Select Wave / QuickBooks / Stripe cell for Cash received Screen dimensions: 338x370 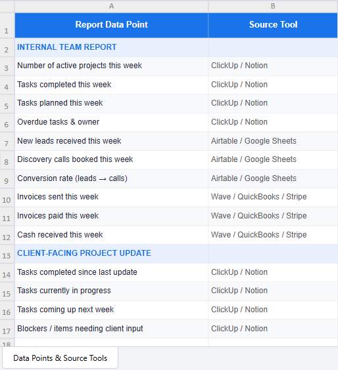(x=273, y=235)
